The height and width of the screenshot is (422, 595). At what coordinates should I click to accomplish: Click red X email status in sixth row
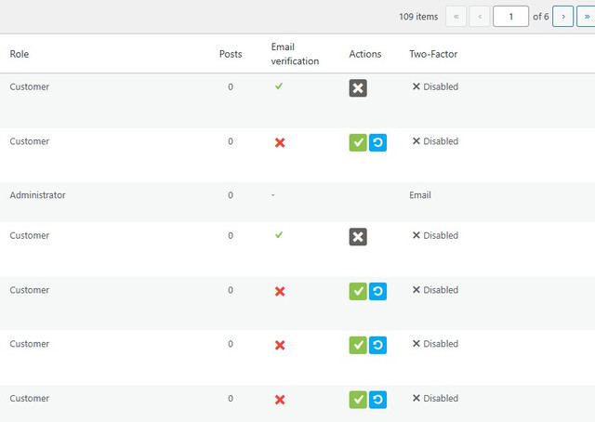280,346
